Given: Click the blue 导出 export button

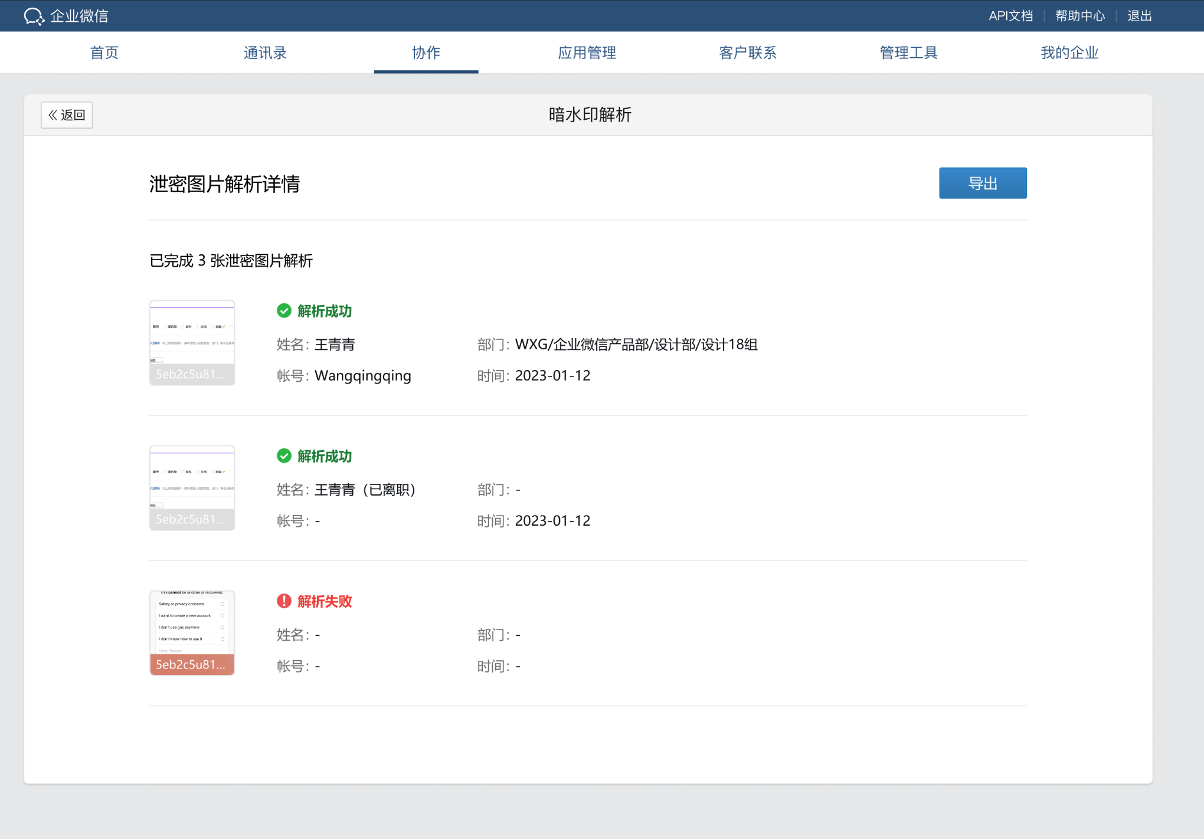Looking at the screenshot, I should [982, 183].
